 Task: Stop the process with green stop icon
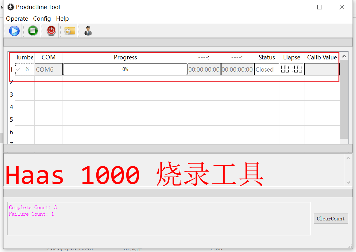[x=33, y=31]
